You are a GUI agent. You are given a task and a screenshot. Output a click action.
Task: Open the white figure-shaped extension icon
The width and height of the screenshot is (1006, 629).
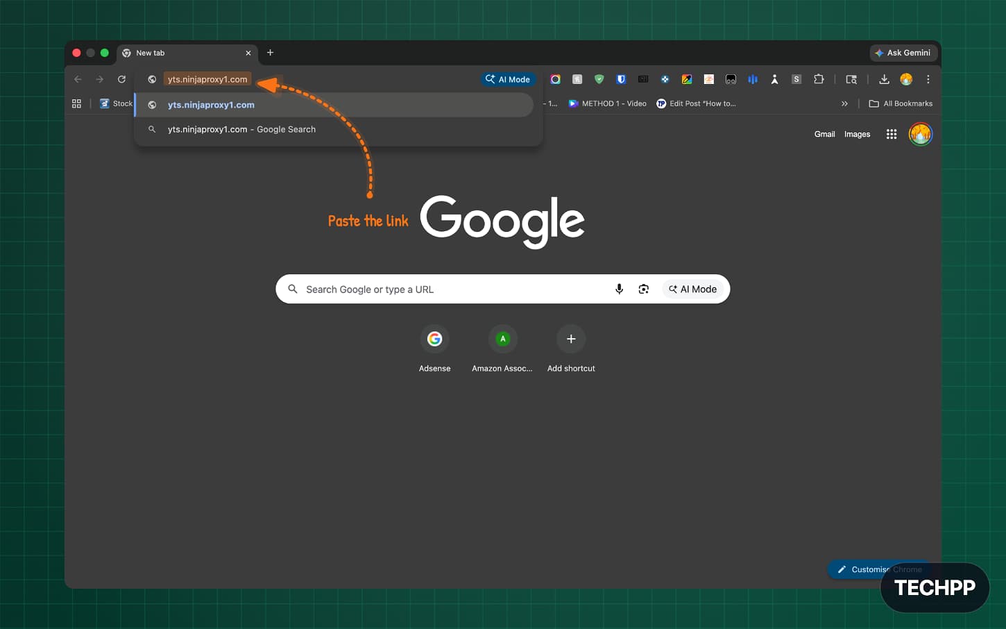click(x=774, y=79)
